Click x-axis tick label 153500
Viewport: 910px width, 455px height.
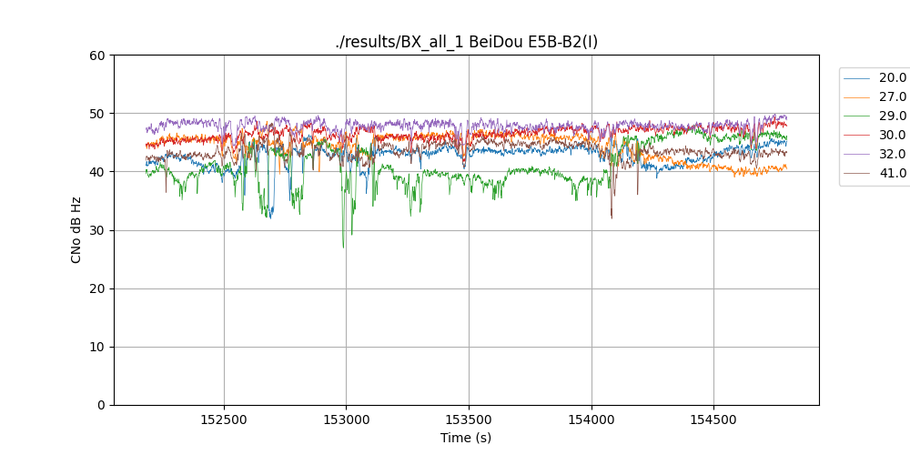[469, 420]
